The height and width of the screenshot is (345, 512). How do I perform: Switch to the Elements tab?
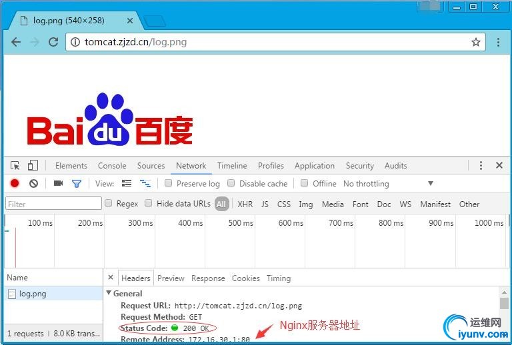pyautogui.click(x=71, y=166)
